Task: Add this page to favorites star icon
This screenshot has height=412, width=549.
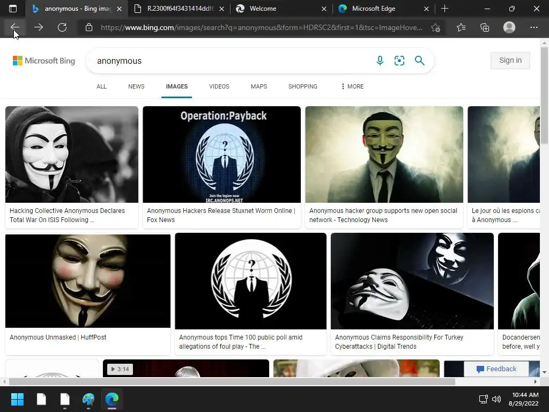Action: (435, 27)
